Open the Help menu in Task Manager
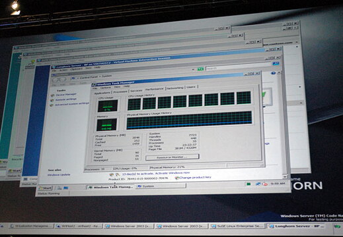Screen dimensions: 343x237 pos(126,86)
